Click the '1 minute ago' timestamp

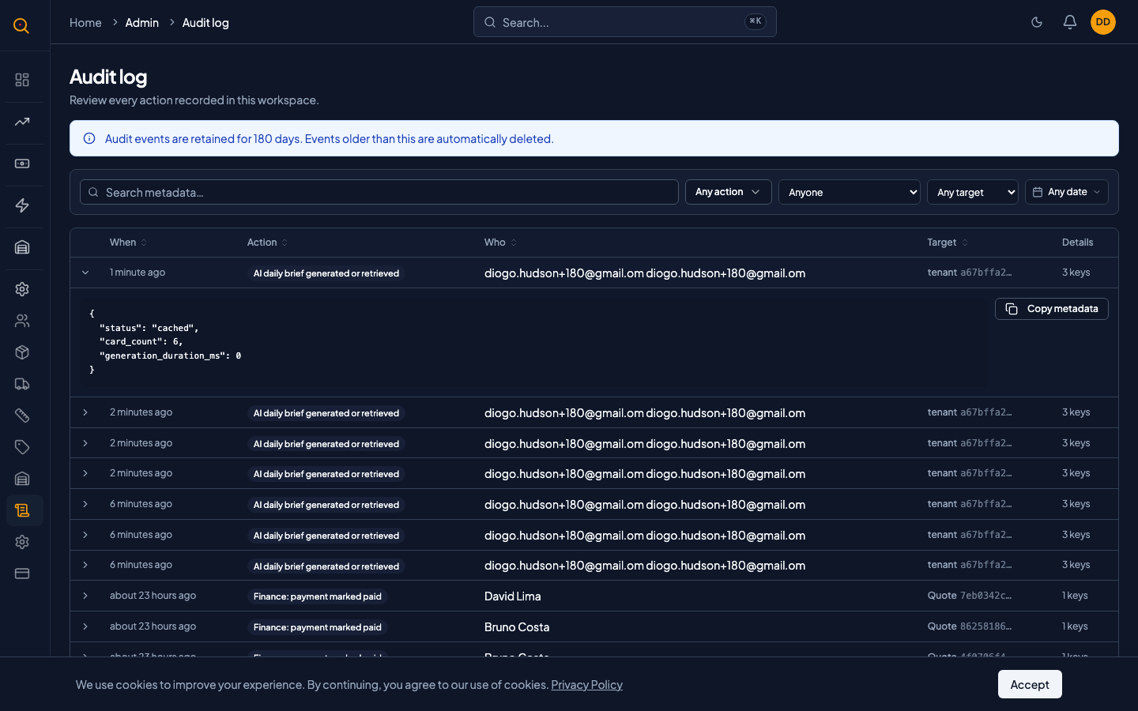(138, 273)
